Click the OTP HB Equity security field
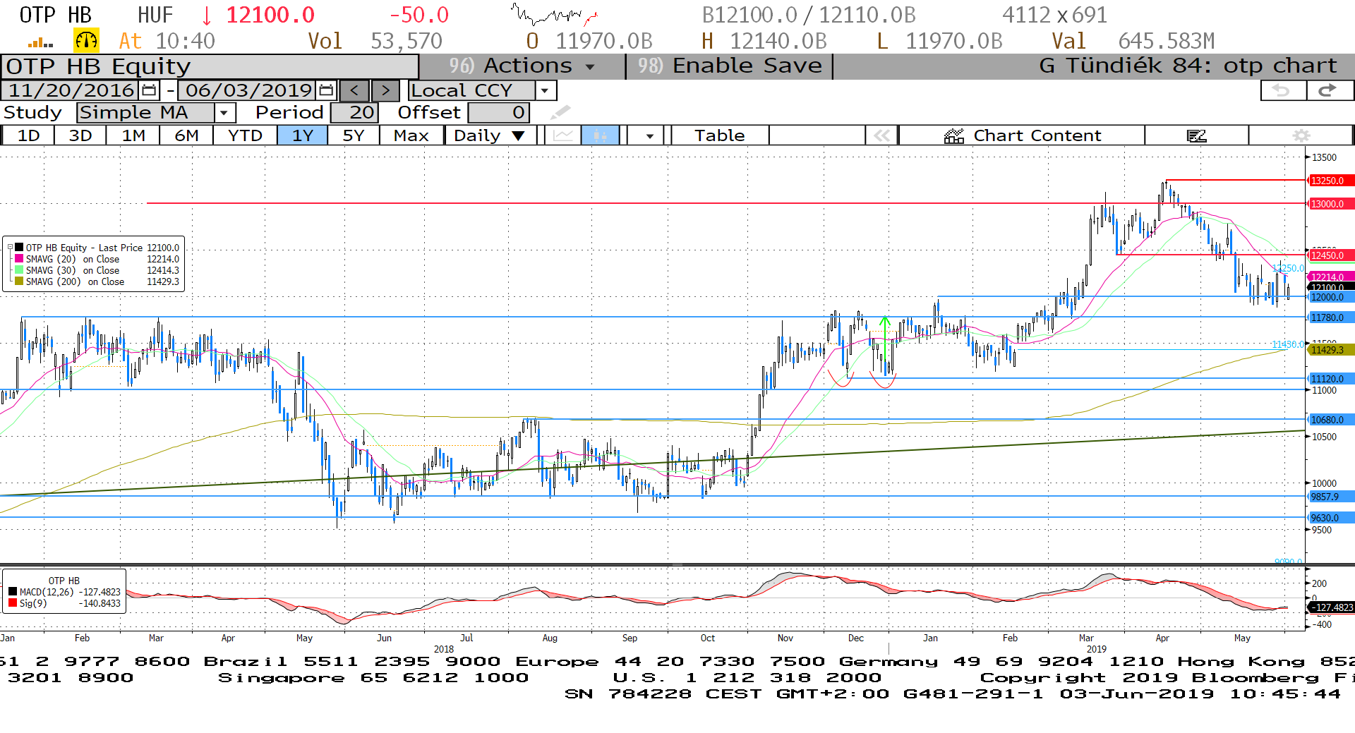This screenshot has height=733, width=1355. click(x=210, y=66)
